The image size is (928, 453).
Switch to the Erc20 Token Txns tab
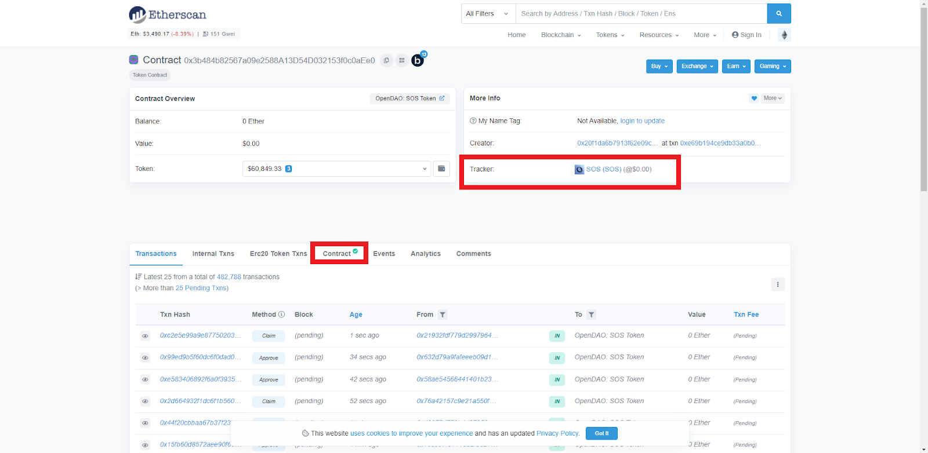[278, 254]
